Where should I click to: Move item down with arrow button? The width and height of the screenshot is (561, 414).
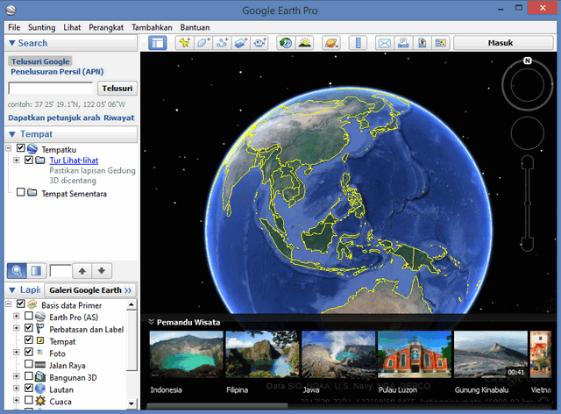click(x=102, y=271)
